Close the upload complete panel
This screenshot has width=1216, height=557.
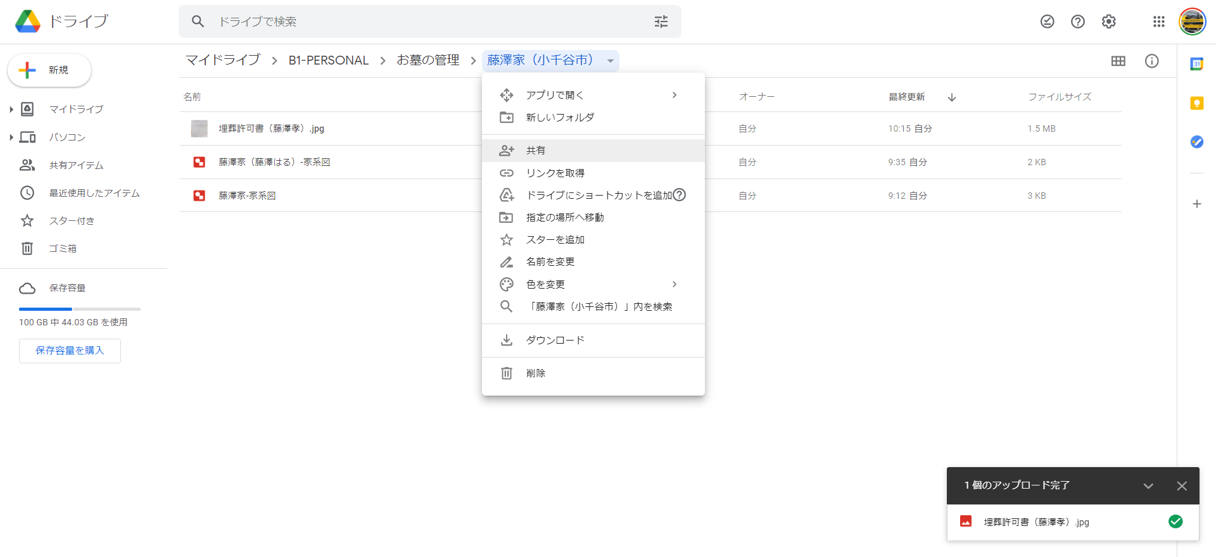[x=1182, y=486]
